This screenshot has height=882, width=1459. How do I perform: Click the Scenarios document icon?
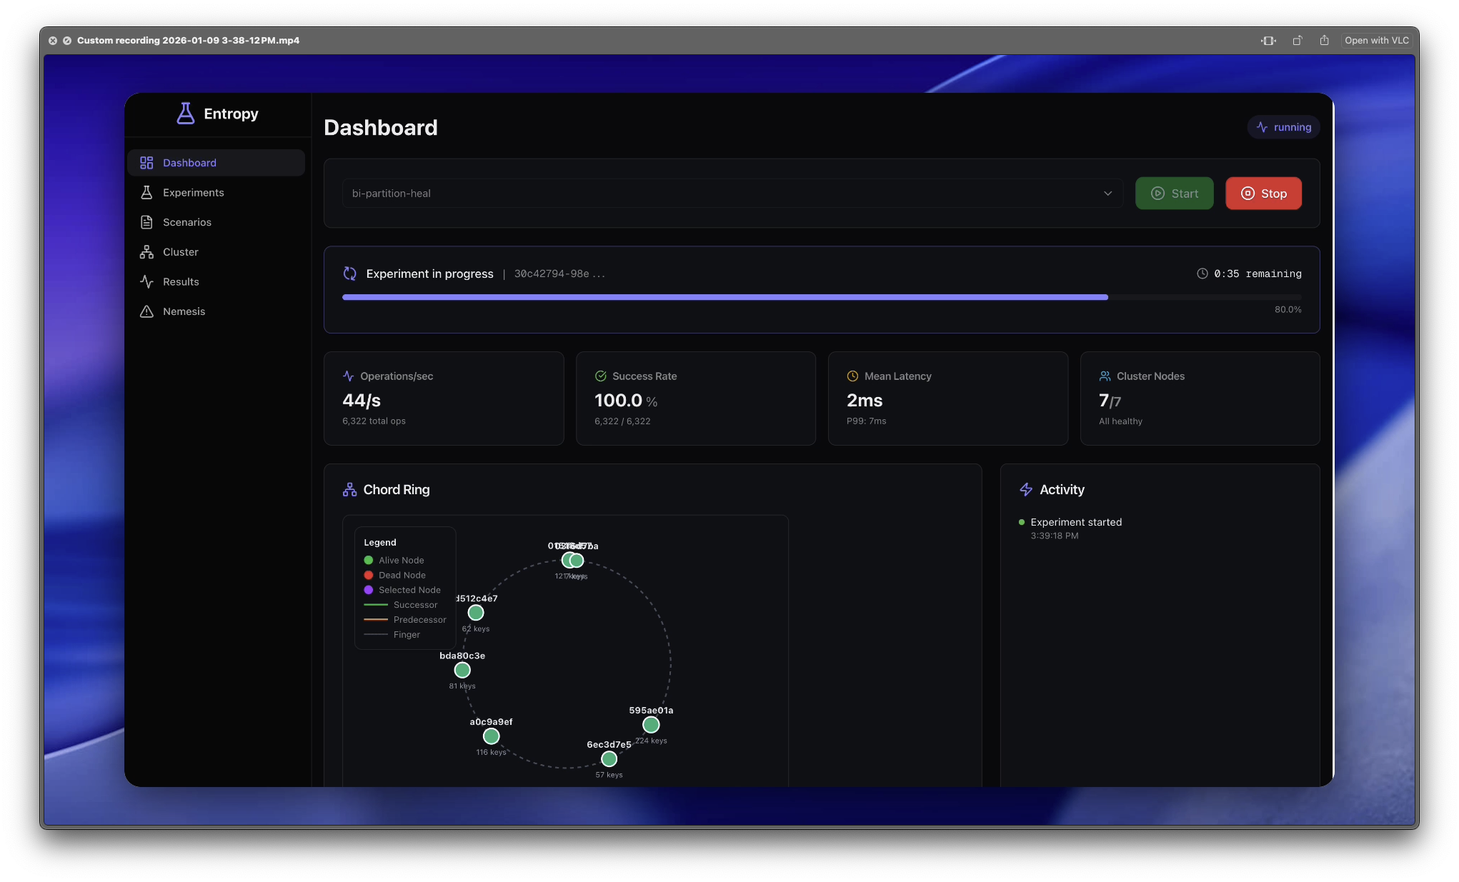point(146,222)
